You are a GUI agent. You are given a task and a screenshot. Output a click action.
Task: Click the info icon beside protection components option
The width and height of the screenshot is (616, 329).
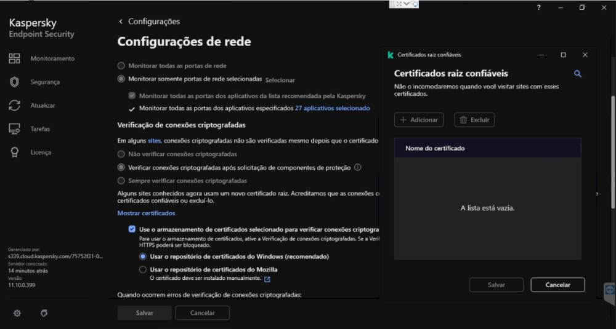point(357,167)
